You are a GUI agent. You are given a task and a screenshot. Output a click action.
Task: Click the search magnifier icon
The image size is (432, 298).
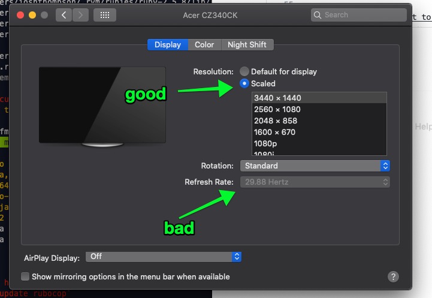318,15
